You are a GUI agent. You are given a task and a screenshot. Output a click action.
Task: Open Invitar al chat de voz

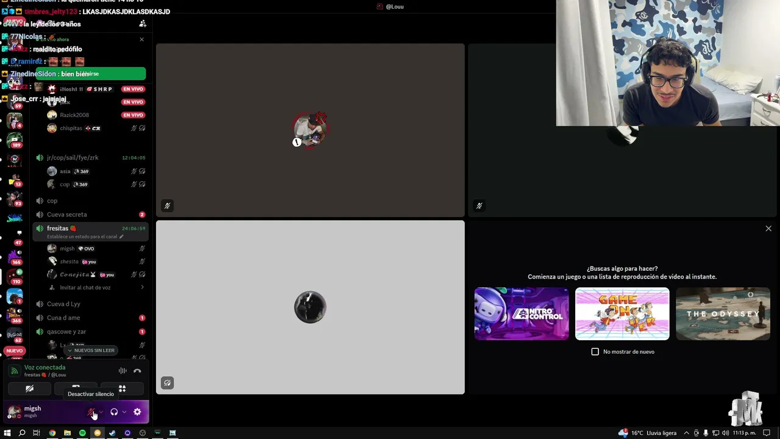pos(85,287)
